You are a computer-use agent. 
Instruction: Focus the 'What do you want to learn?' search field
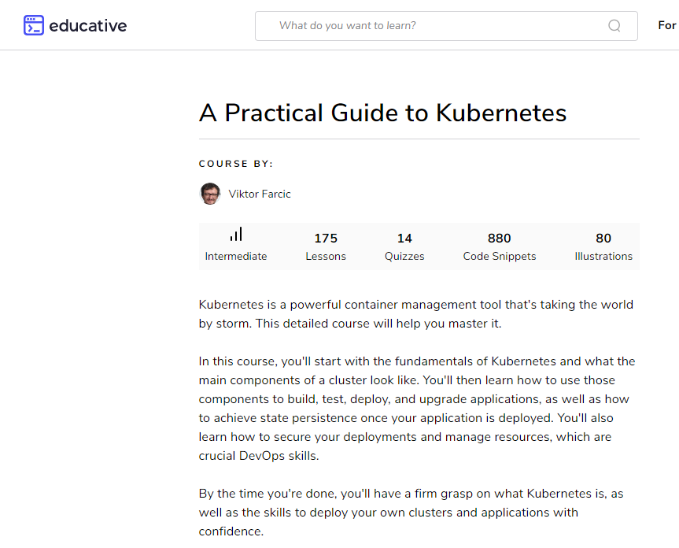433,26
